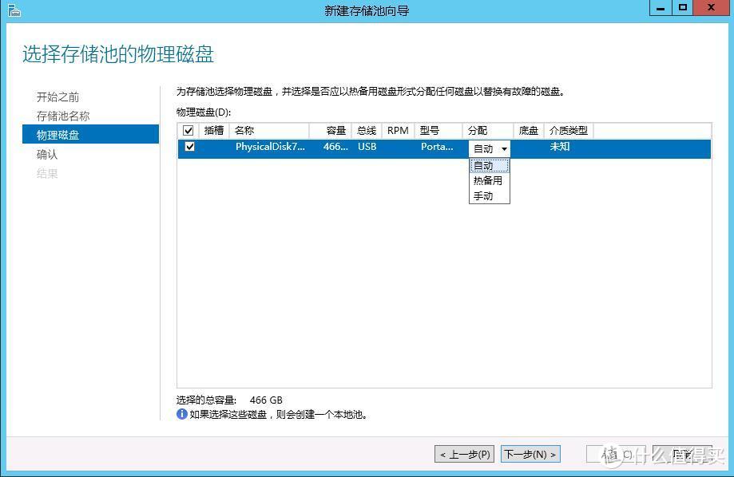734x477 pixels.
Task: Click the PhysicalDisk7... name cell
Action: (270, 147)
